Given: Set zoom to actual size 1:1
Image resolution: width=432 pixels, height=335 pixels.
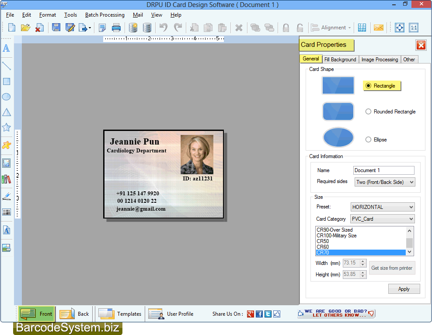Looking at the screenshot, I should coord(414,28).
